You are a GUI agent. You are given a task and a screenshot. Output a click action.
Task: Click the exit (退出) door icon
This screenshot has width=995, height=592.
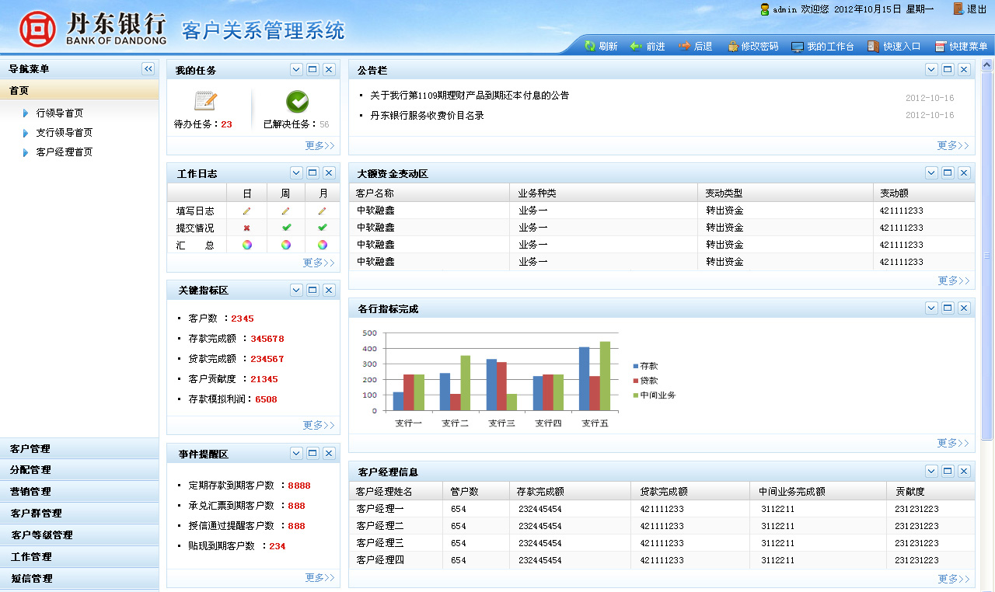coord(958,9)
